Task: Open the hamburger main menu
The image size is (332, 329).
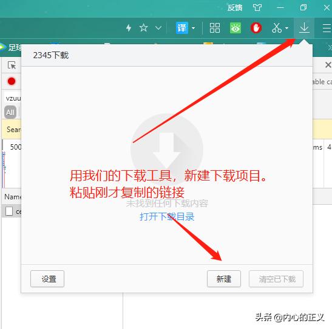Action: click(x=327, y=28)
